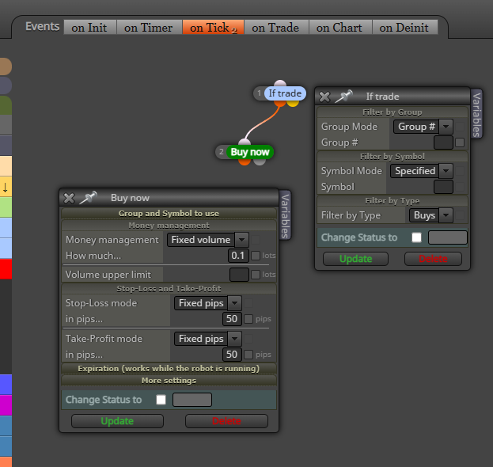Click the orange output connector of If trade
This screenshot has height=467, width=493.
(x=280, y=103)
